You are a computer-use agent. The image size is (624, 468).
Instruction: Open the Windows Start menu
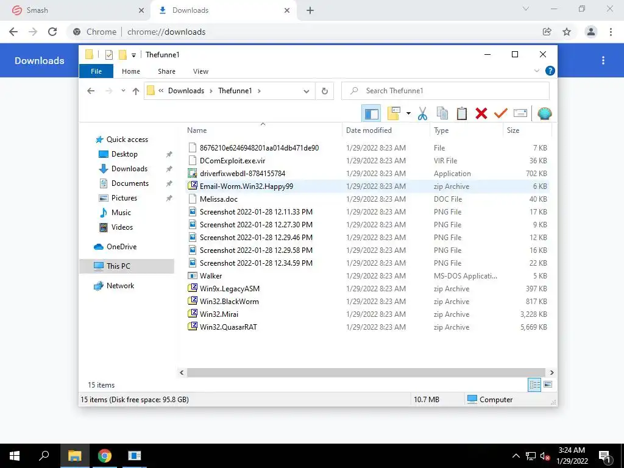pyautogui.click(x=15, y=456)
